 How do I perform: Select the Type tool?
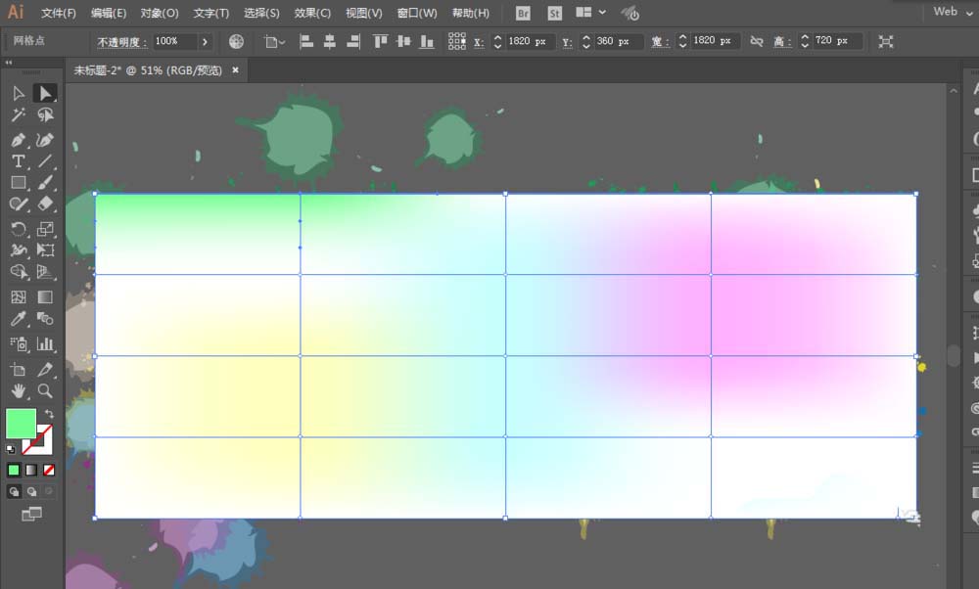click(18, 161)
